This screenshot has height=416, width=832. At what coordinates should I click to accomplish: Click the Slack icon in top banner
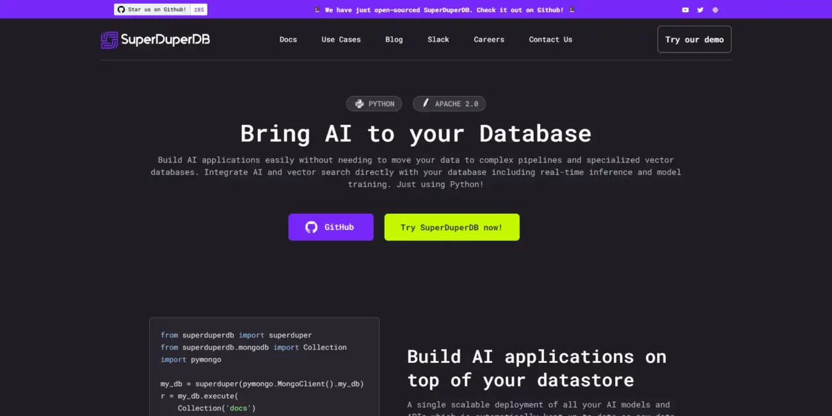click(x=715, y=10)
